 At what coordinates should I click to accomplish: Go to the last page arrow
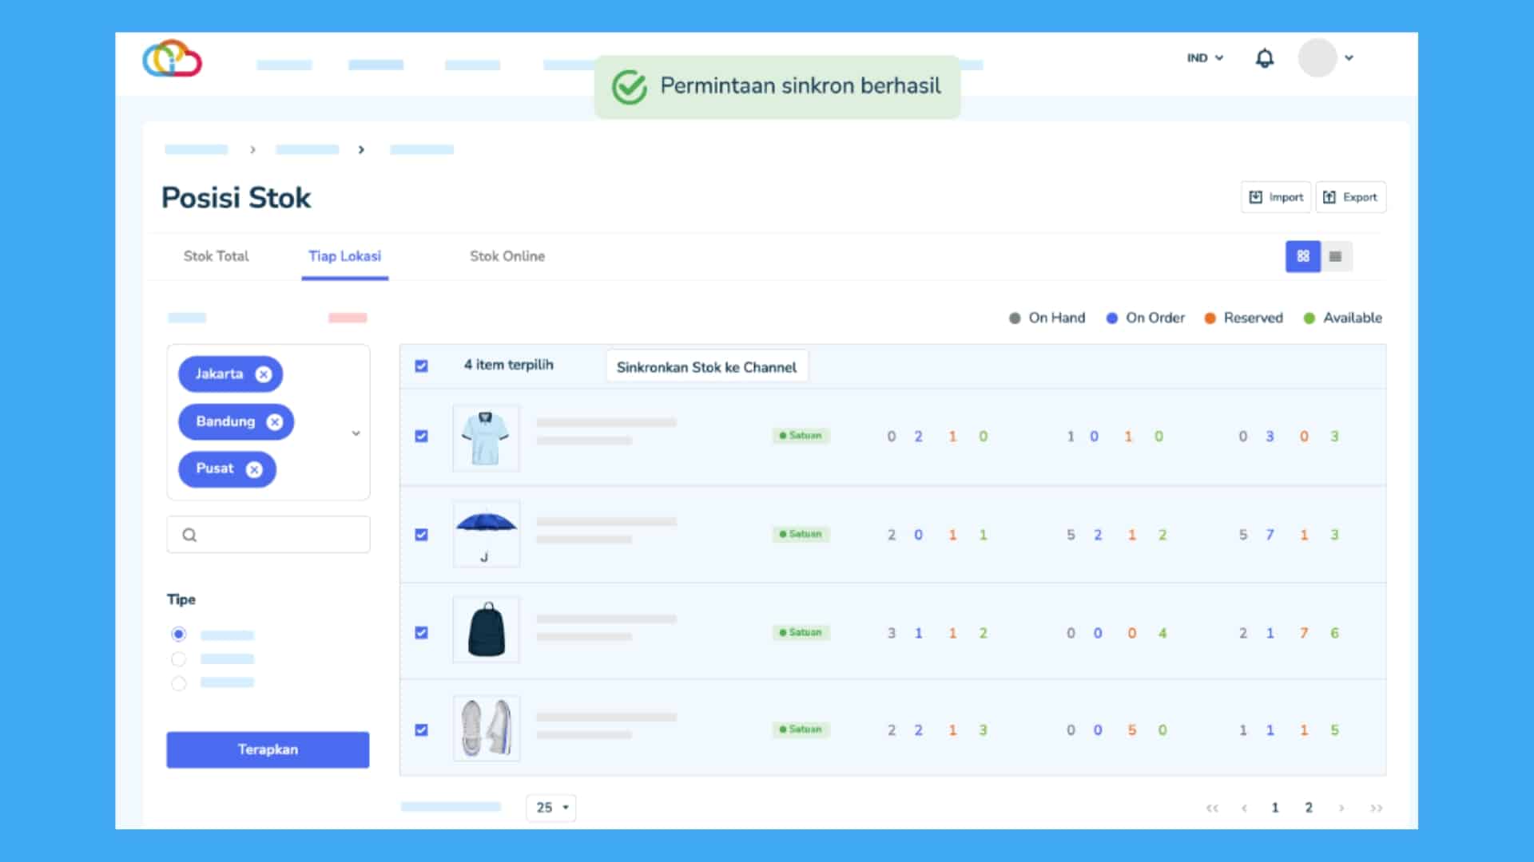pos(1376,808)
